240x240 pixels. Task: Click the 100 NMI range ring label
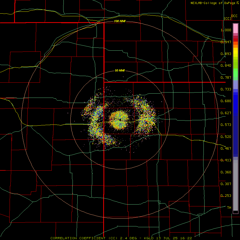pyautogui.click(x=120, y=21)
